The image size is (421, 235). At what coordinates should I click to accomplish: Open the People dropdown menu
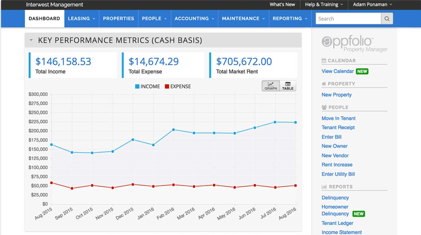154,19
